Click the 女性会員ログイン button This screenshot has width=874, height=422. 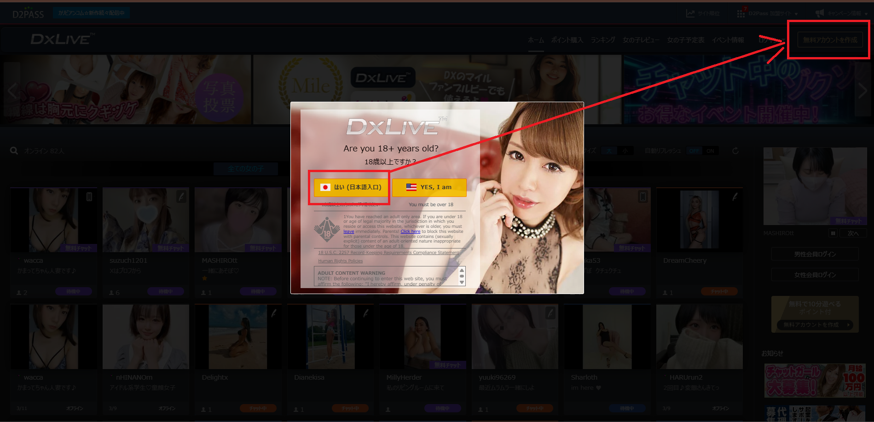click(815, 275)
